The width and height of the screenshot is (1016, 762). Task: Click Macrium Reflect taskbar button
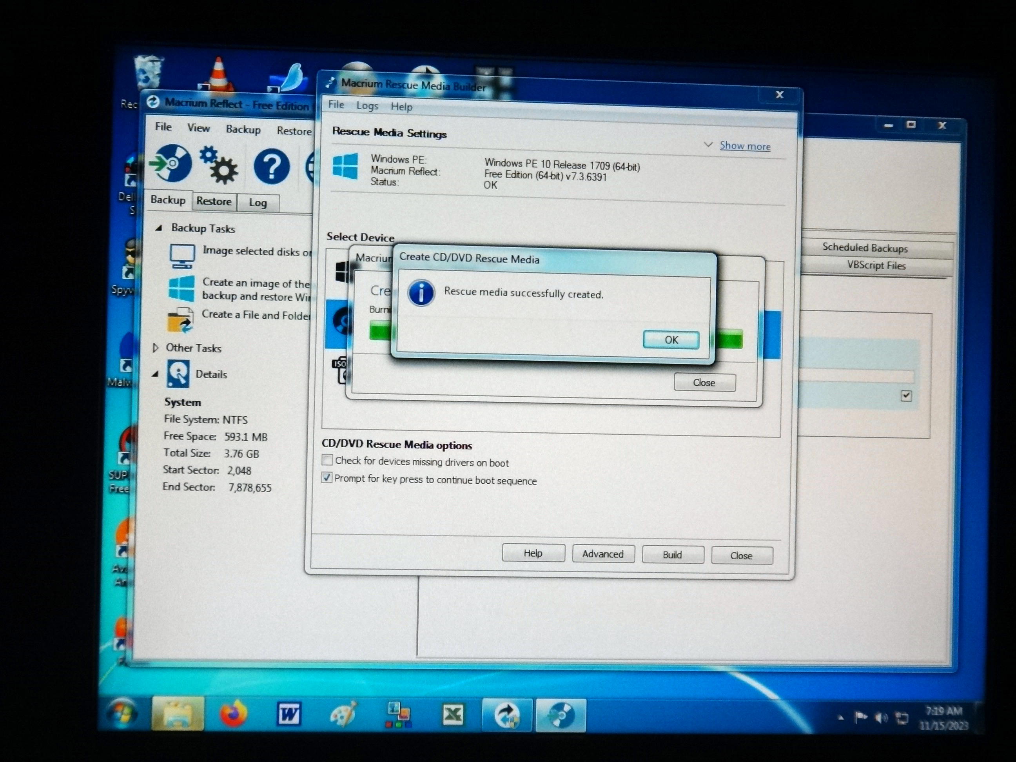point(507,716)
